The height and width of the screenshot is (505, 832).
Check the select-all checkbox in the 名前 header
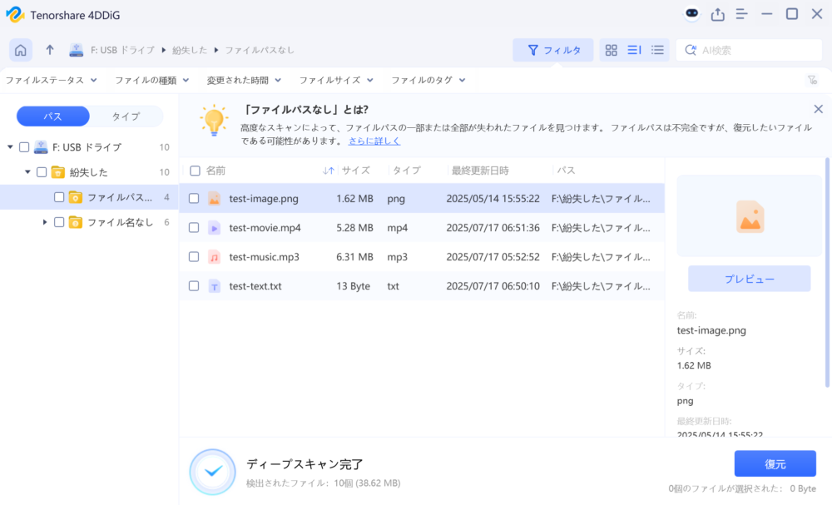[193, 170]
